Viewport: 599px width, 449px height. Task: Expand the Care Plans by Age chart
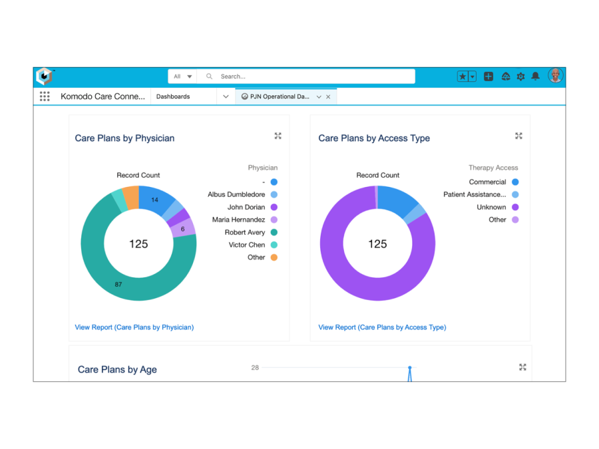point(522,367)
